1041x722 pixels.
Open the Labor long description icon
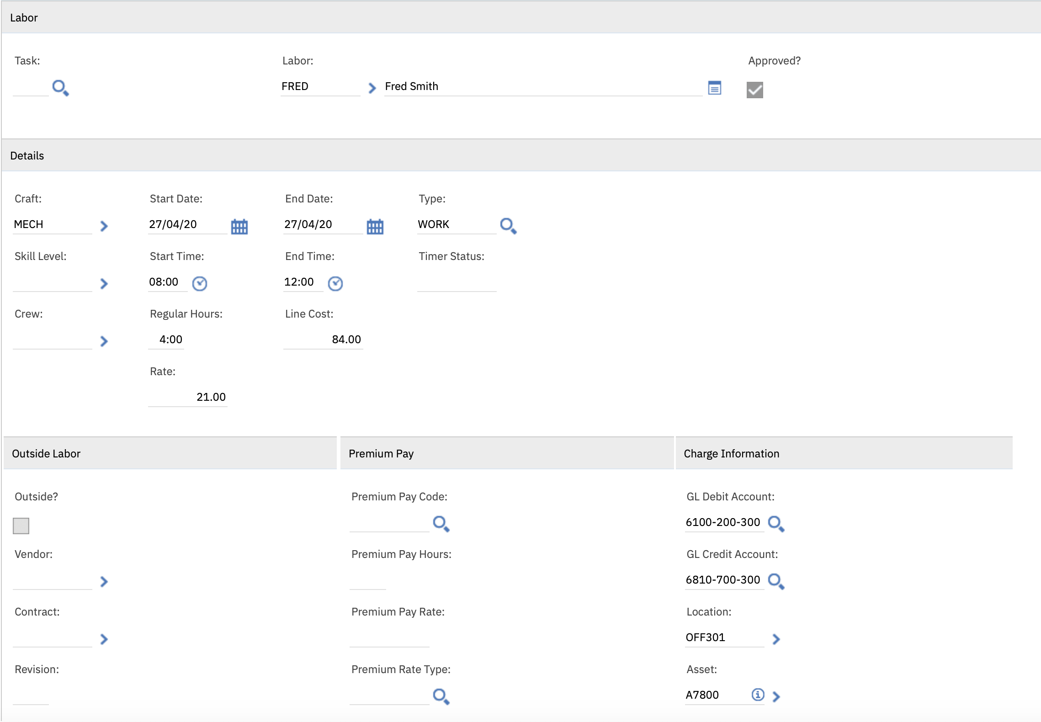click(714, 88)
